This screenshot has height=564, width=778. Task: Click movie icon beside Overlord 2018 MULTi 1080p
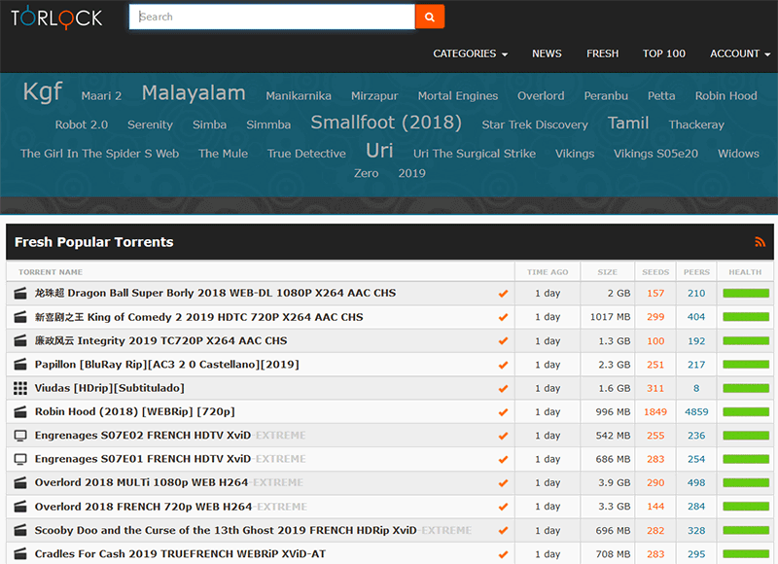click(x=20, y=482)
